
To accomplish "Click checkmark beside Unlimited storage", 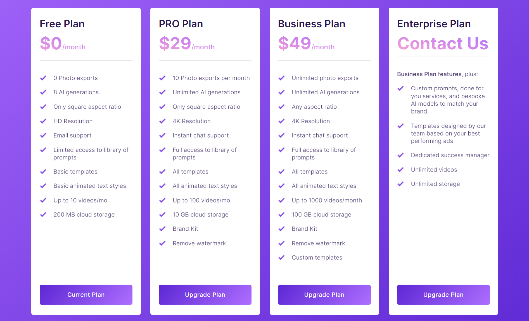I will point(400,184).
